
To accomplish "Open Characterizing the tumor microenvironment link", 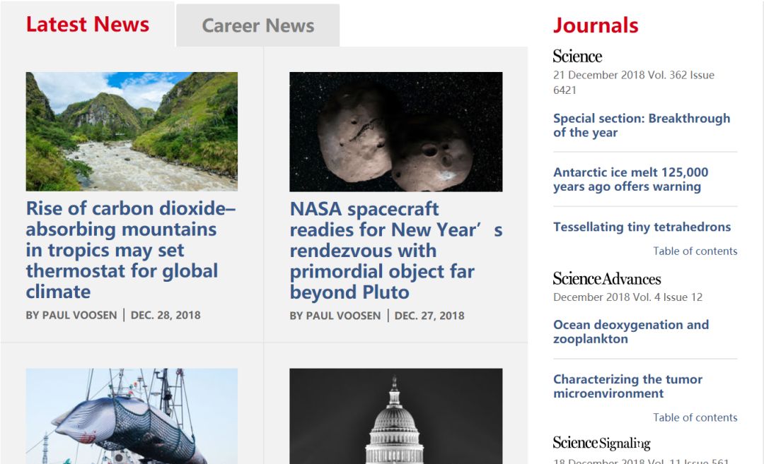I will [627, 386].
